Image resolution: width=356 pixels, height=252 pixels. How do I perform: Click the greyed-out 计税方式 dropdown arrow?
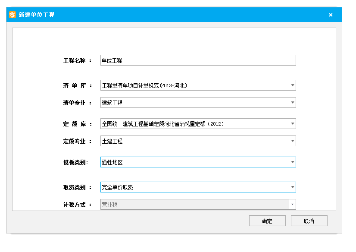[x=292, y=205]
